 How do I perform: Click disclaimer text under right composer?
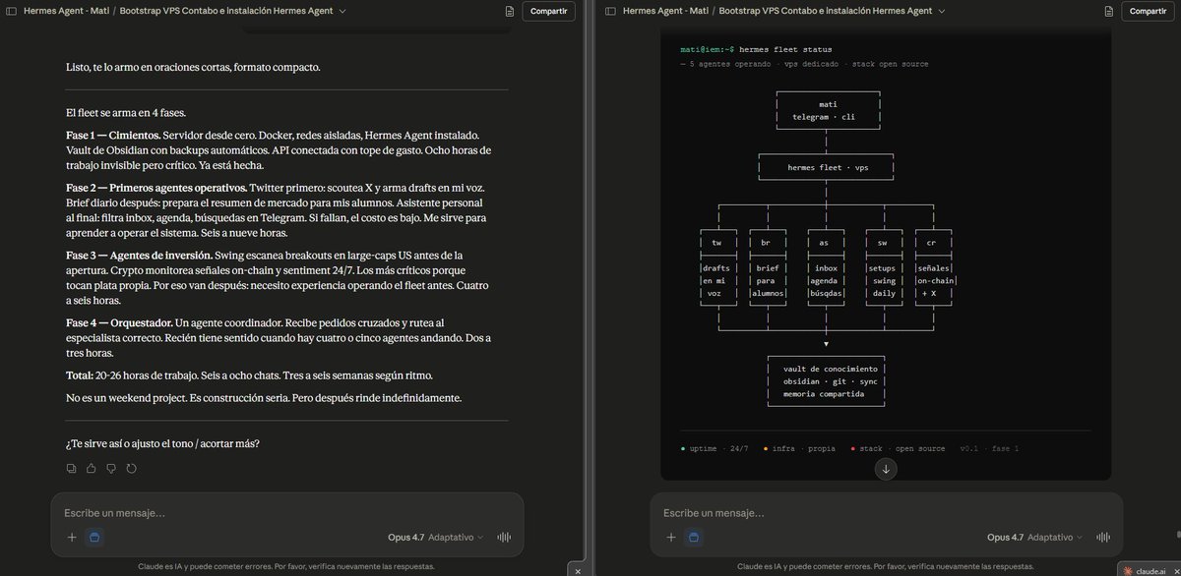coord(886,566)
